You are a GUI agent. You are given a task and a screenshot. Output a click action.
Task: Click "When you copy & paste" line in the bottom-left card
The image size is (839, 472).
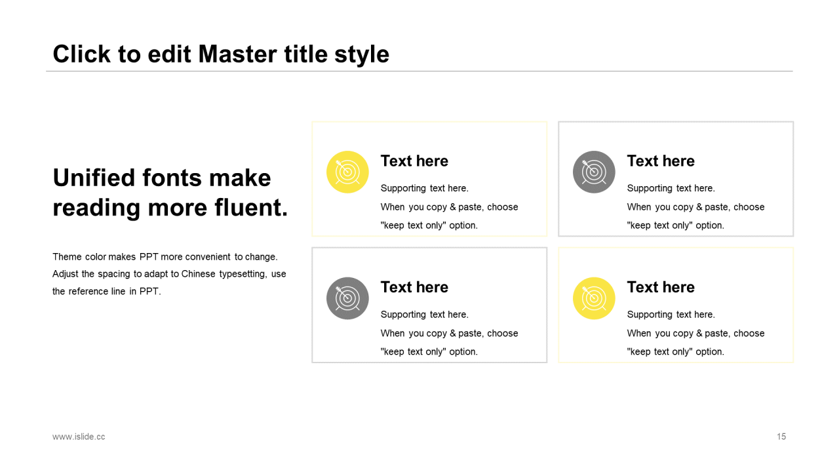click(449, 333)
